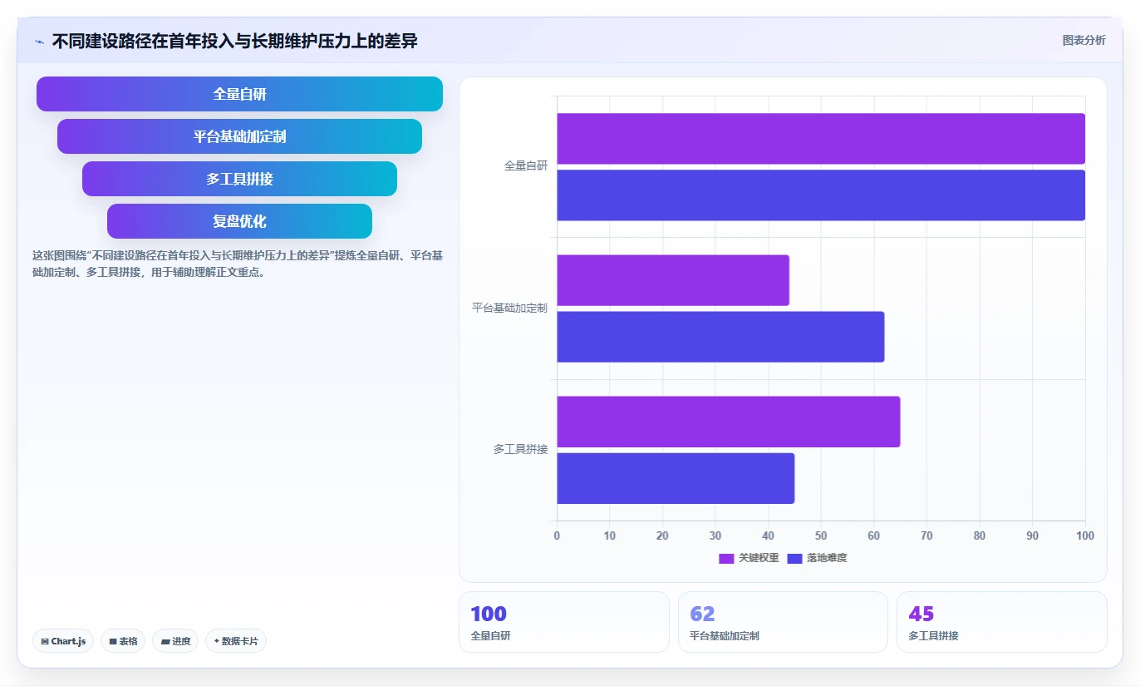Viewport: 1140px width, 686px height.
Task: Open the data card showing 62
Action: tap(783, 622)
